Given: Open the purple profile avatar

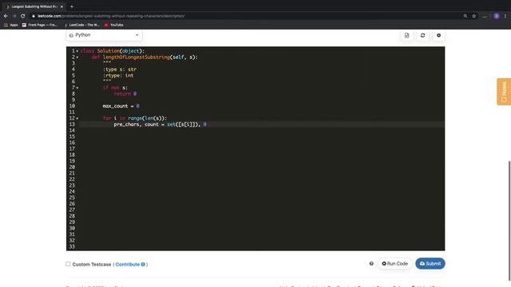Looking at the screenshot, I should point(497,16).
